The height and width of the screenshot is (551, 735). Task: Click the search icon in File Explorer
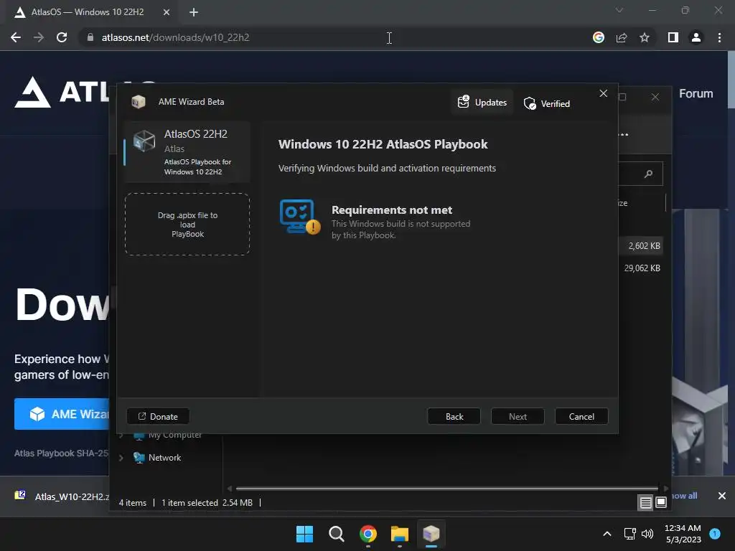[648, 174]
